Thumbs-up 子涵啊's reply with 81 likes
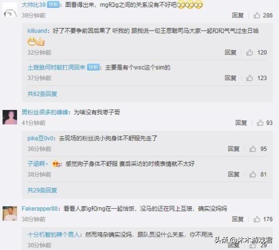This screenshot has height=250, width=279. [253, 174]
